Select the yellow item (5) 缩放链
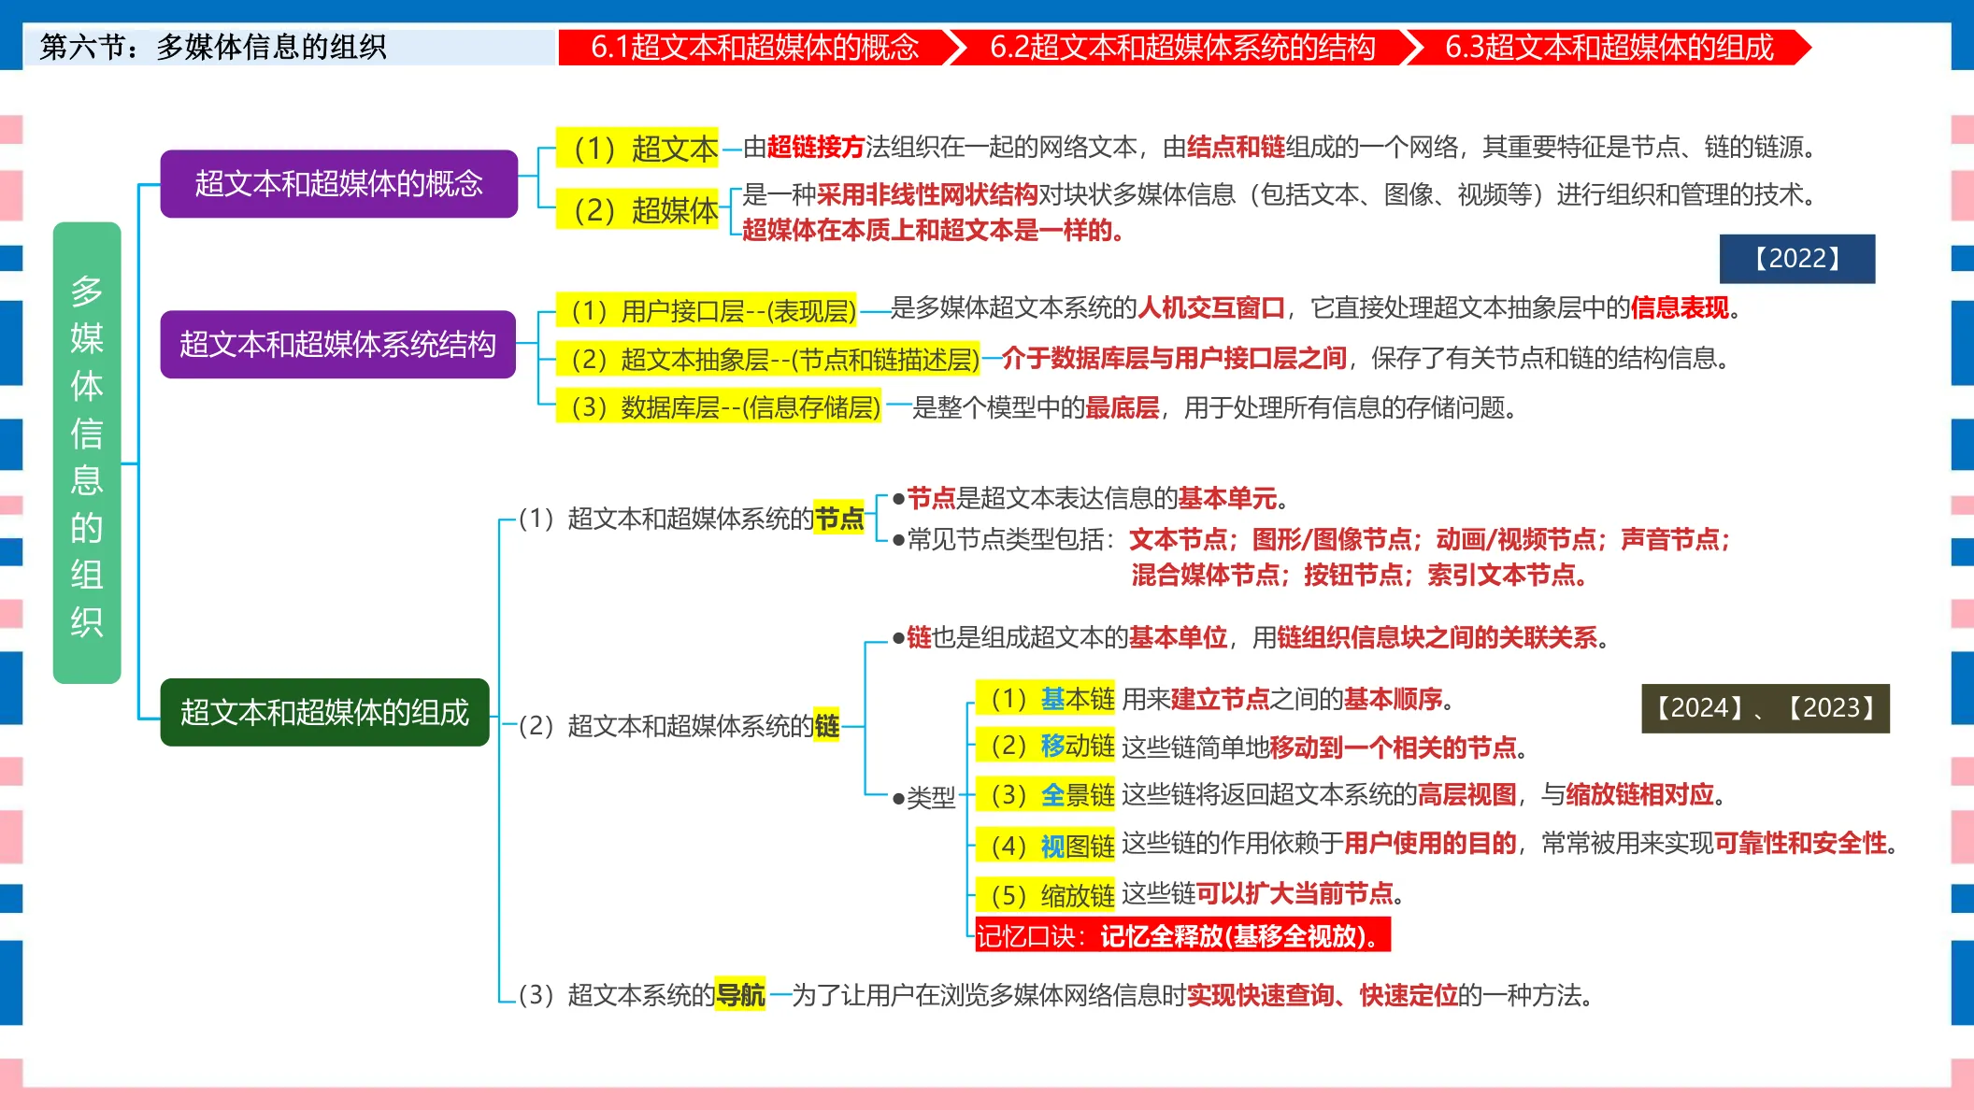Image resolution: width=1974 pixels, height=1110 pixels. tap(1046, 895)
